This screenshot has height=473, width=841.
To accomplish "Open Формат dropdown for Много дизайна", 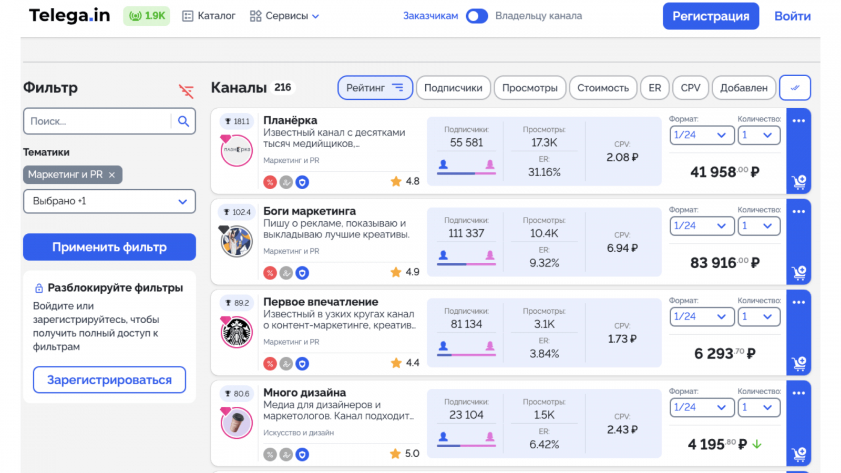I will [701, 407].
